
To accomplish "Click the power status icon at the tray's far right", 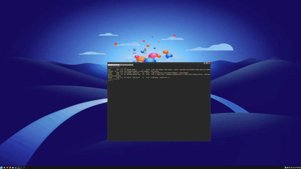I will click(300, 167).
